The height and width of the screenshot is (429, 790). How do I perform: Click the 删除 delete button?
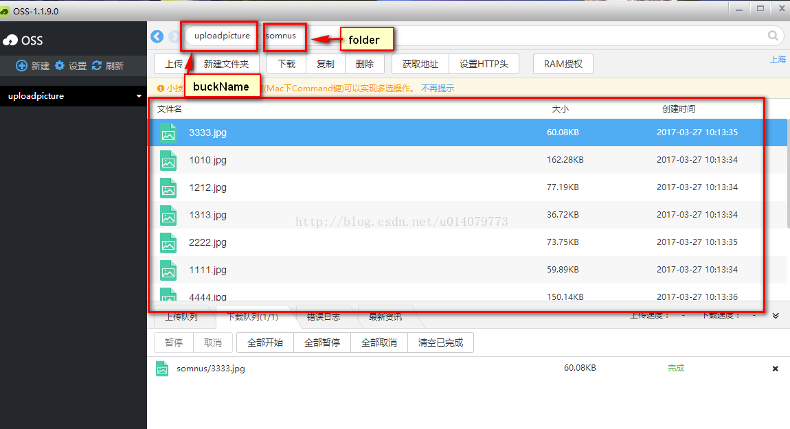tap(365, 64)
